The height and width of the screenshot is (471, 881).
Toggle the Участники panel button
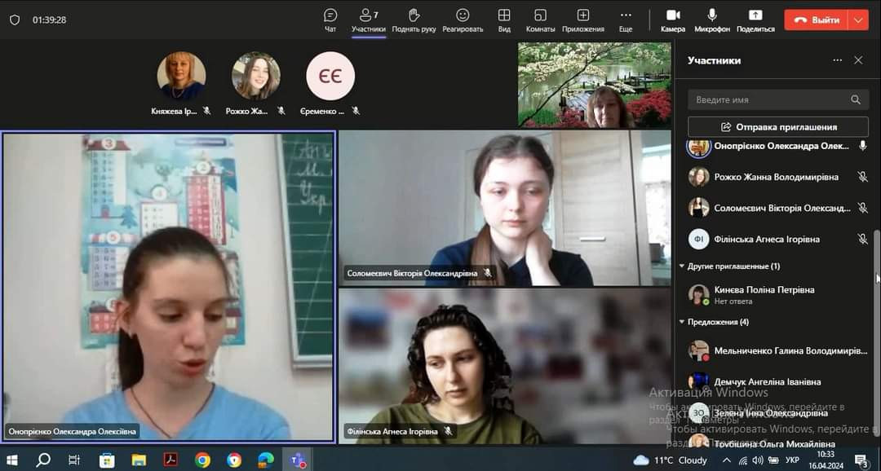[369, 20]
